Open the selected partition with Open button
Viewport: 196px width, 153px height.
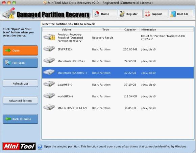coord(20,50)
